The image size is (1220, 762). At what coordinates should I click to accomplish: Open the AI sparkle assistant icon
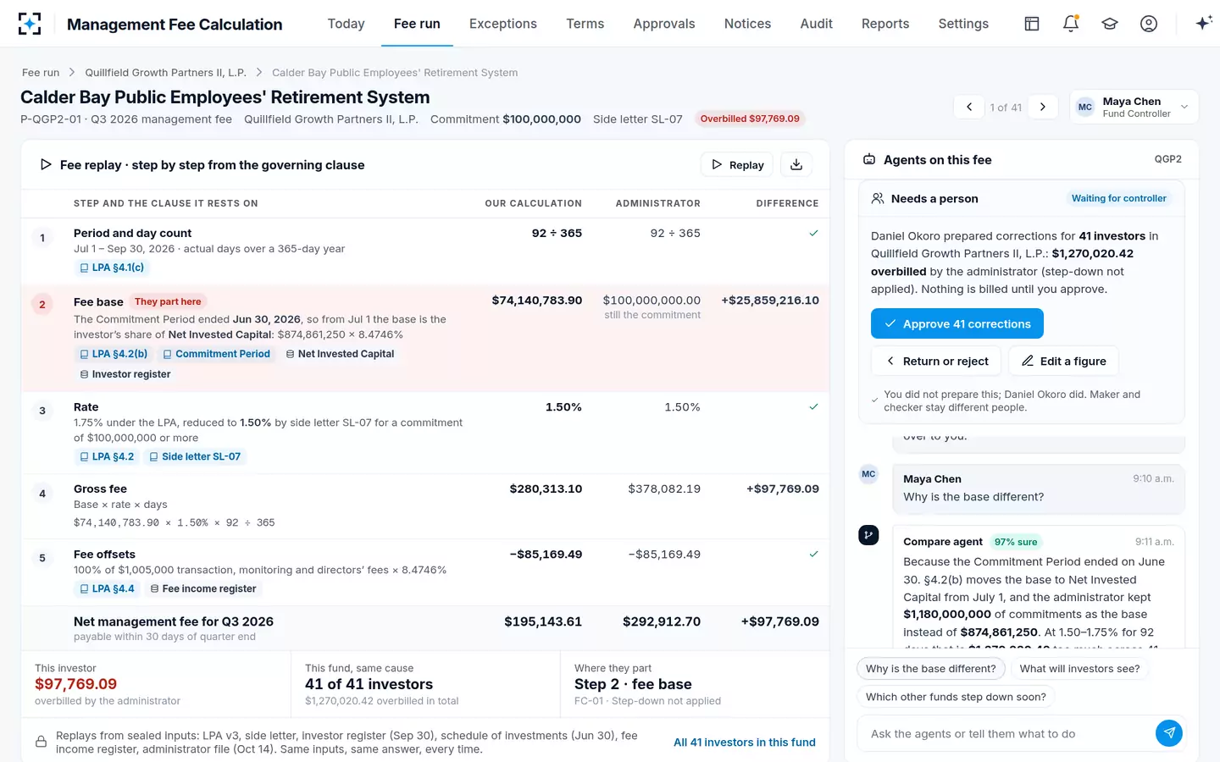point(1203,24)
